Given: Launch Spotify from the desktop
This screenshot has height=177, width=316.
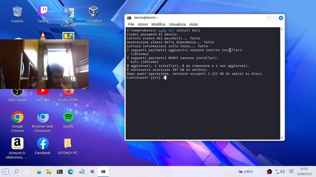Looking at the screenshot, I should point(68,119).
